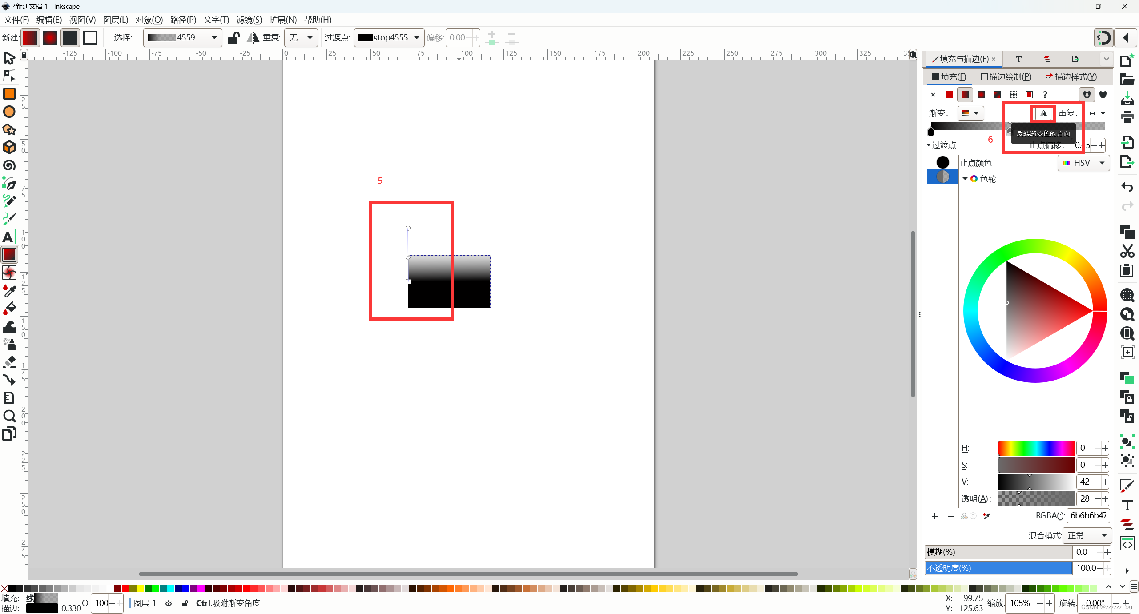This screenshot has height=614, width=1139.
Task: Select the Text tool in the left toolbox
Action: pyautogui.click(x=9, y=237)
